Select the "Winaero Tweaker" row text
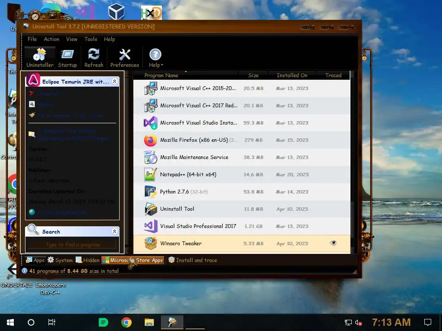The width and height of the screenshot is (442, 331). click(181, 244)
